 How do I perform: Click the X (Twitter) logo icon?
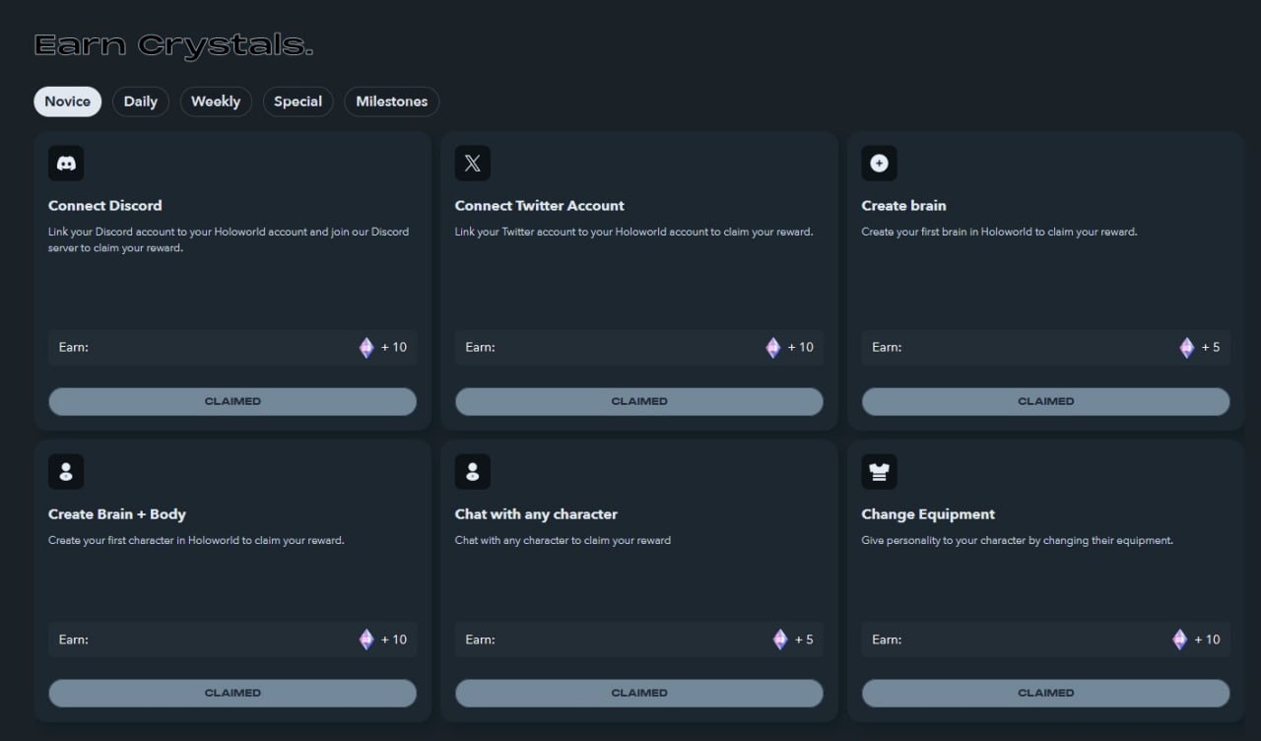pyautogui.click(x=473, y=164)
